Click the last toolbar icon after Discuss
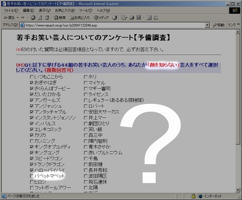The image size is (242, 200). coord(156,18)
